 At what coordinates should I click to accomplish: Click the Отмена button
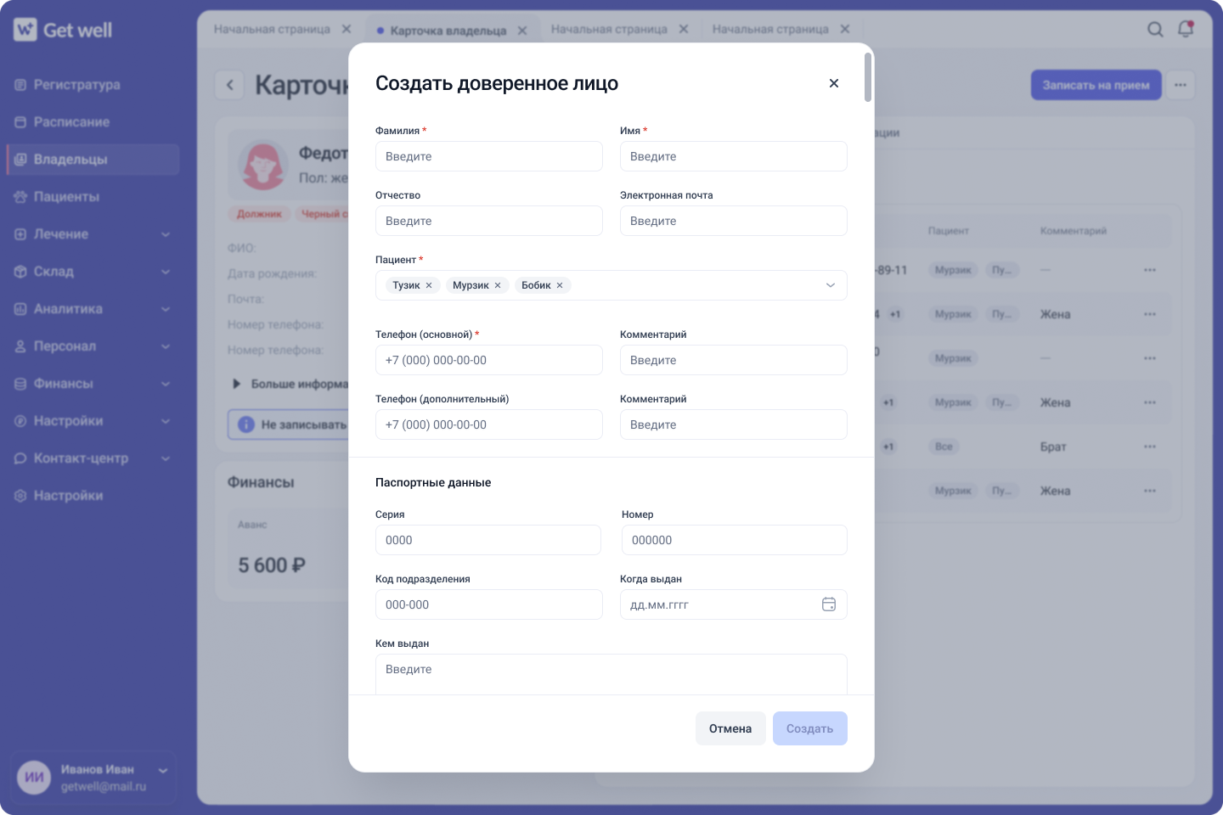coord(730,728)
